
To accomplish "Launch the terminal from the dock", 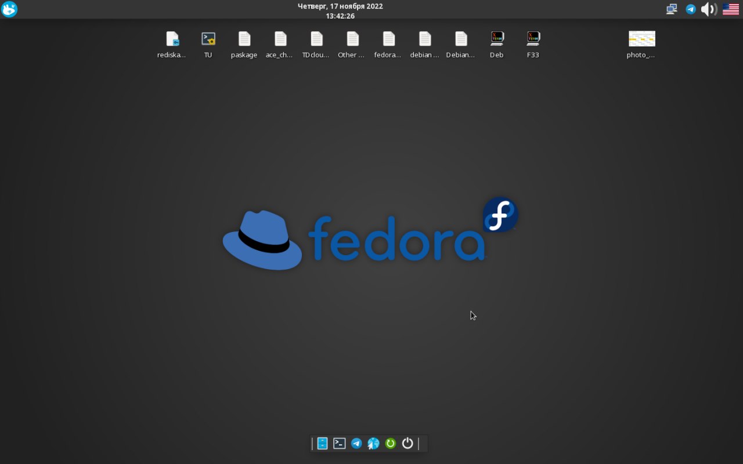I will 340,444.
